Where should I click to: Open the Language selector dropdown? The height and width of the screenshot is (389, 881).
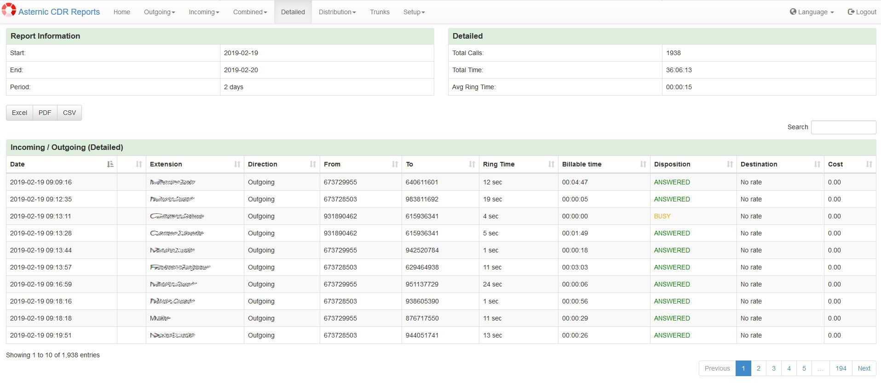[x=812, y=12]
